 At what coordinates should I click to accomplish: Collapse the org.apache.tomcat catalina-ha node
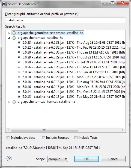9,38
